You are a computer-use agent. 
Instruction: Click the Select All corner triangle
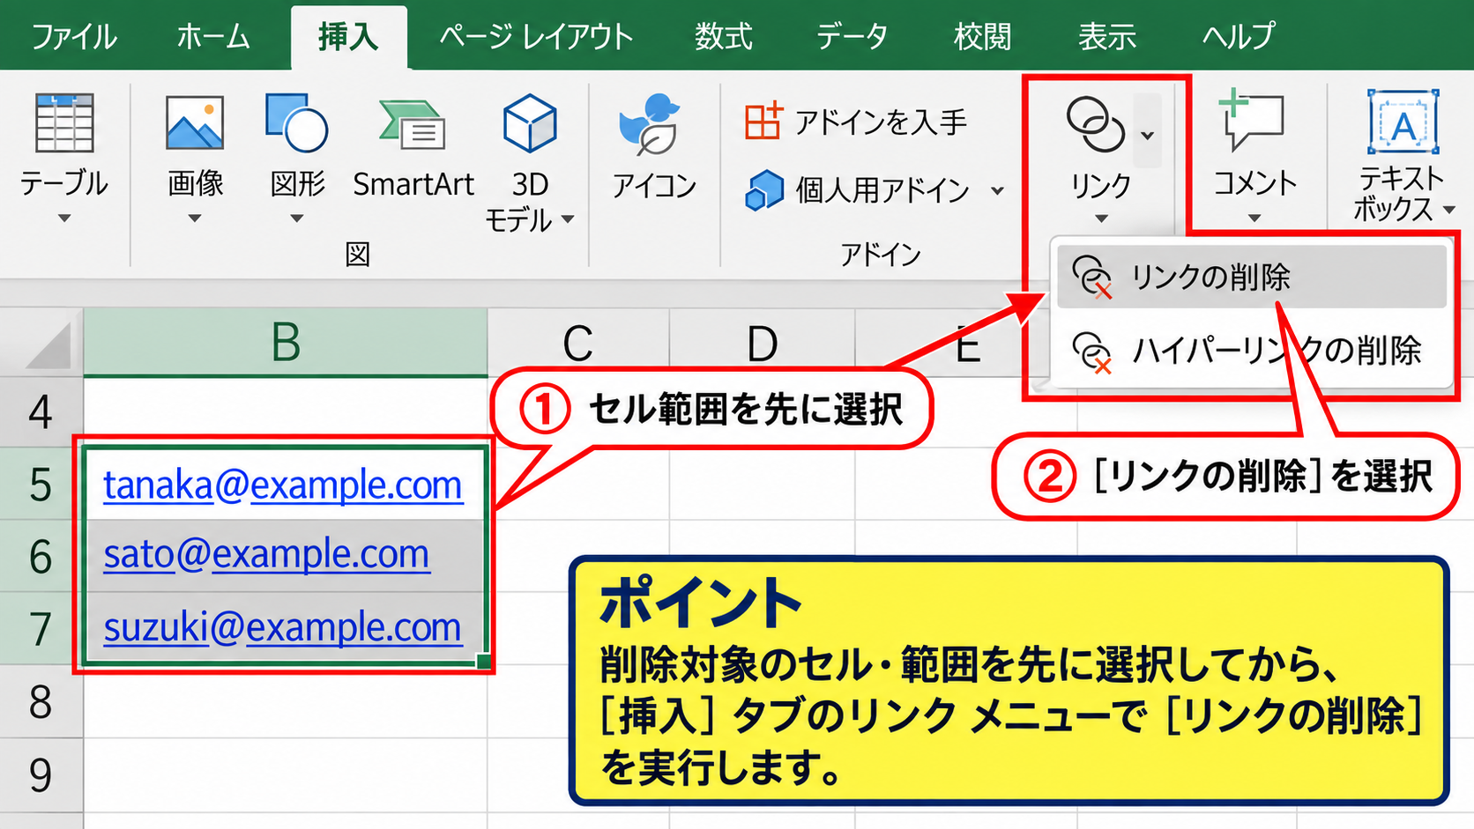pos(46,344)
